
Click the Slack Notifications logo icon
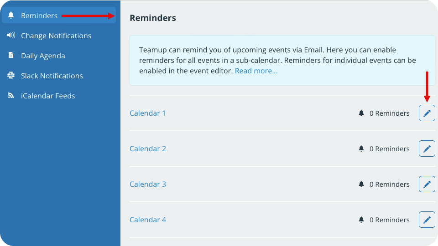pyautogui.click(x=11, y=76)
